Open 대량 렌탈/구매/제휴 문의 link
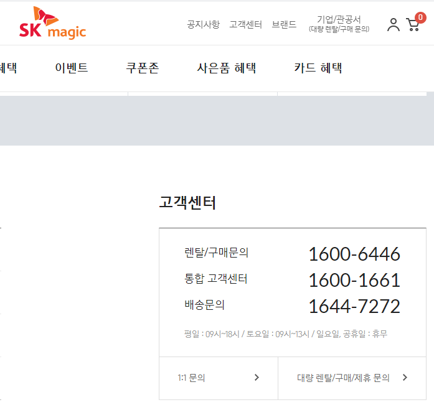This screenshot has width=434, height=415. [x=352, y=378]
